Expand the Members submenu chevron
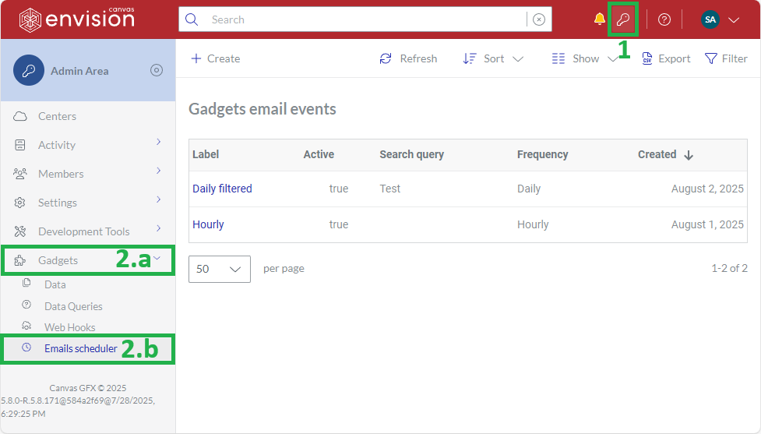 [158, 171]
